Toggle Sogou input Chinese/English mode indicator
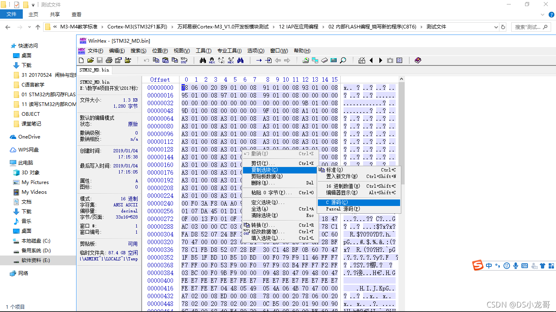Screen dimensions: 556x312 click(x=488, y=266)
